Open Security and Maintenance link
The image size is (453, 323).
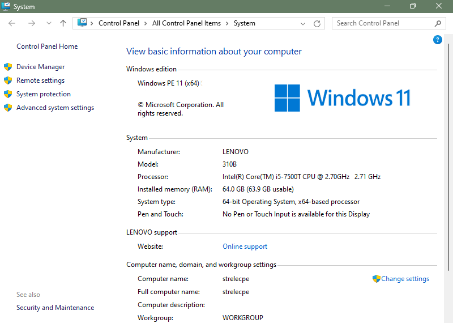click(55, 308)
